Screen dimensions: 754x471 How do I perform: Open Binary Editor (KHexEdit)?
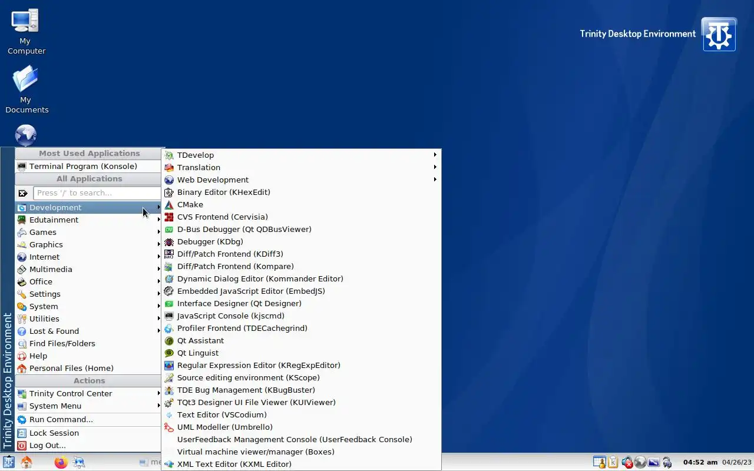tap(301, 192)
